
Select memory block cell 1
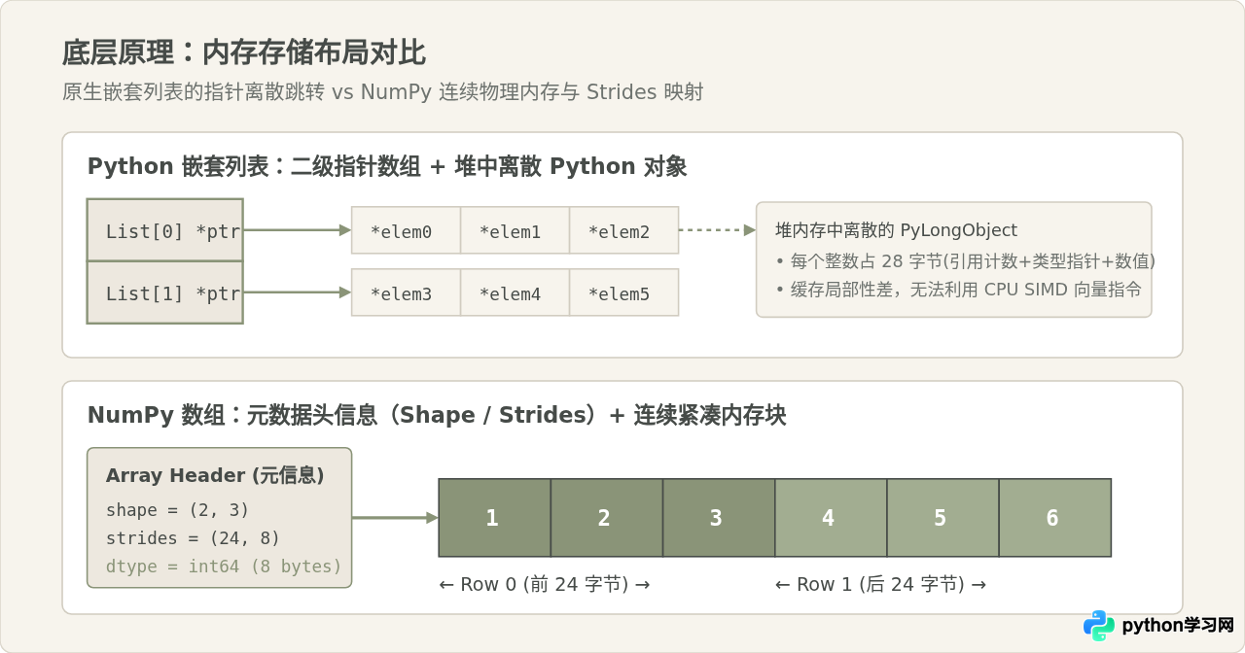pos(494,518)
